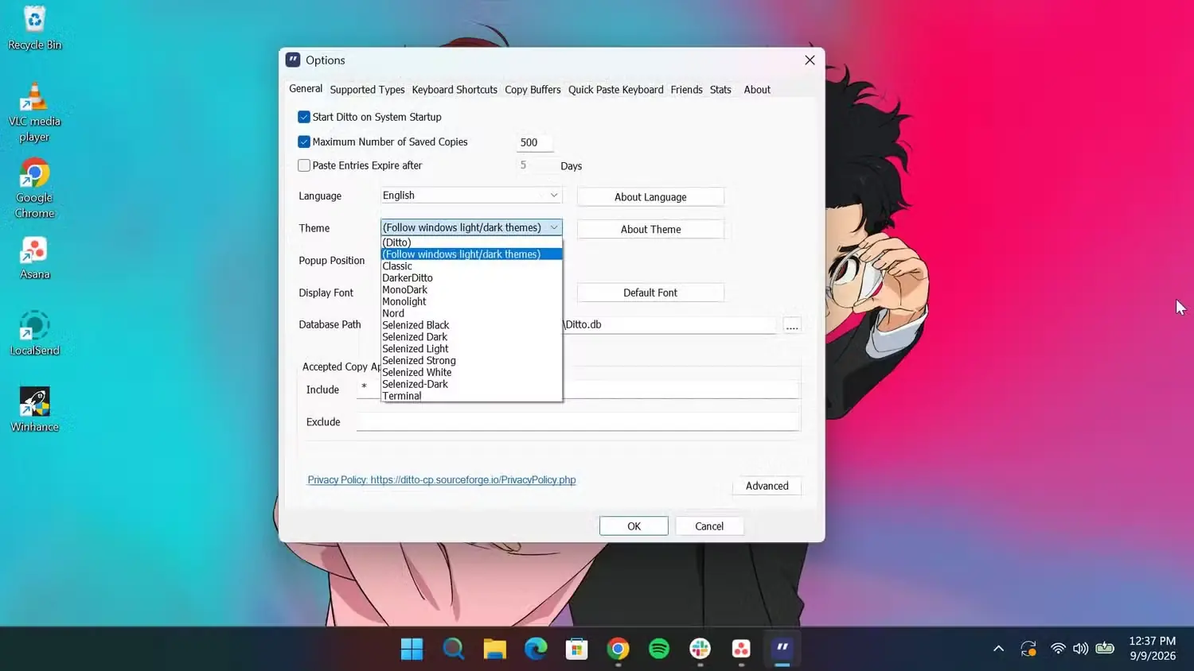
Task: Open the Windows Start menu
Action: (x=412, y=649)
